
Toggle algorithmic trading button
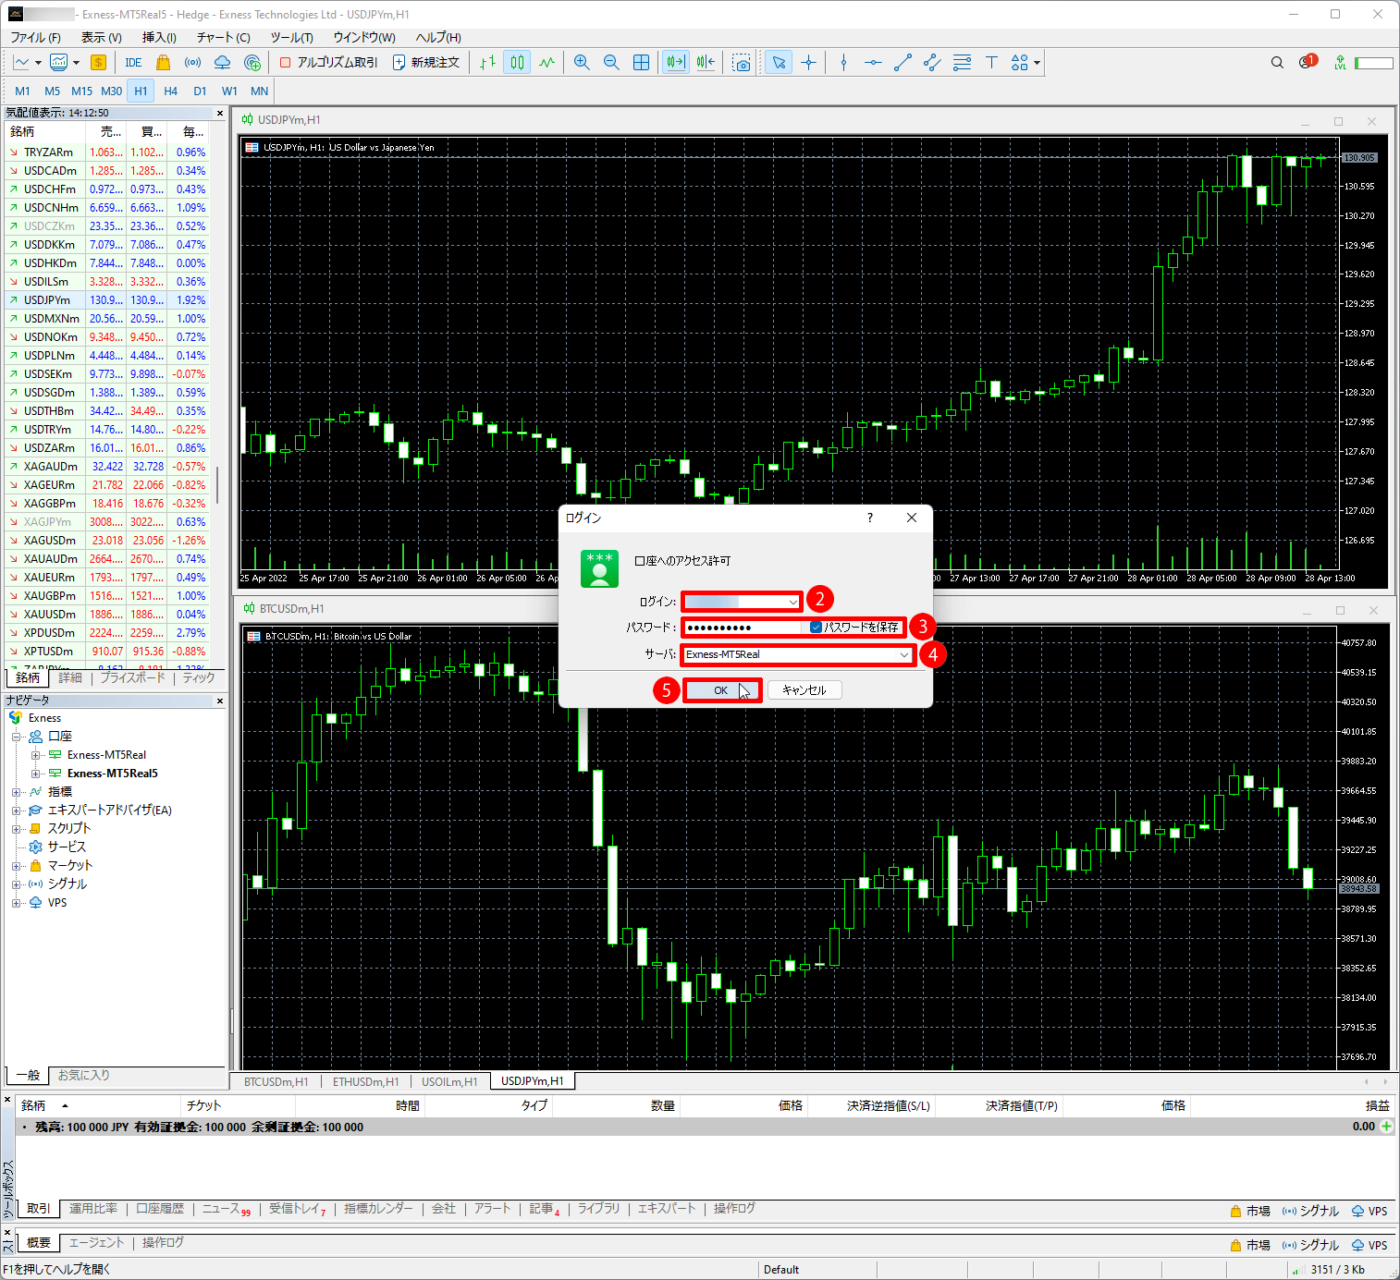[x=329, y=62]
